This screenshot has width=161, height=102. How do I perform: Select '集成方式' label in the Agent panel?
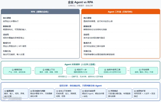[87, 43]
